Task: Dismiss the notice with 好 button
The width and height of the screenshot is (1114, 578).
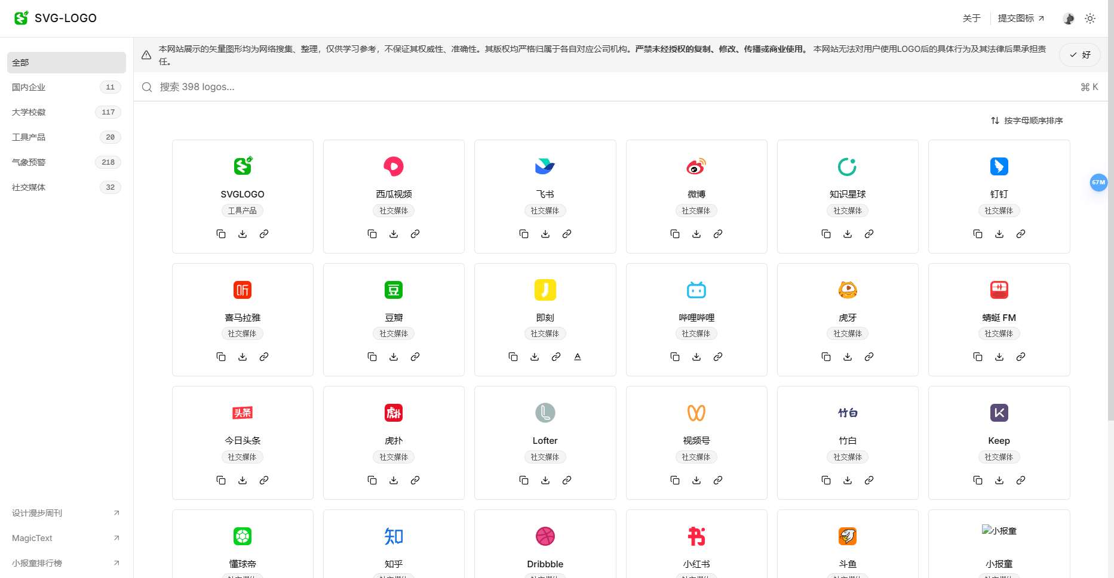Action: tap(1080, 55)
